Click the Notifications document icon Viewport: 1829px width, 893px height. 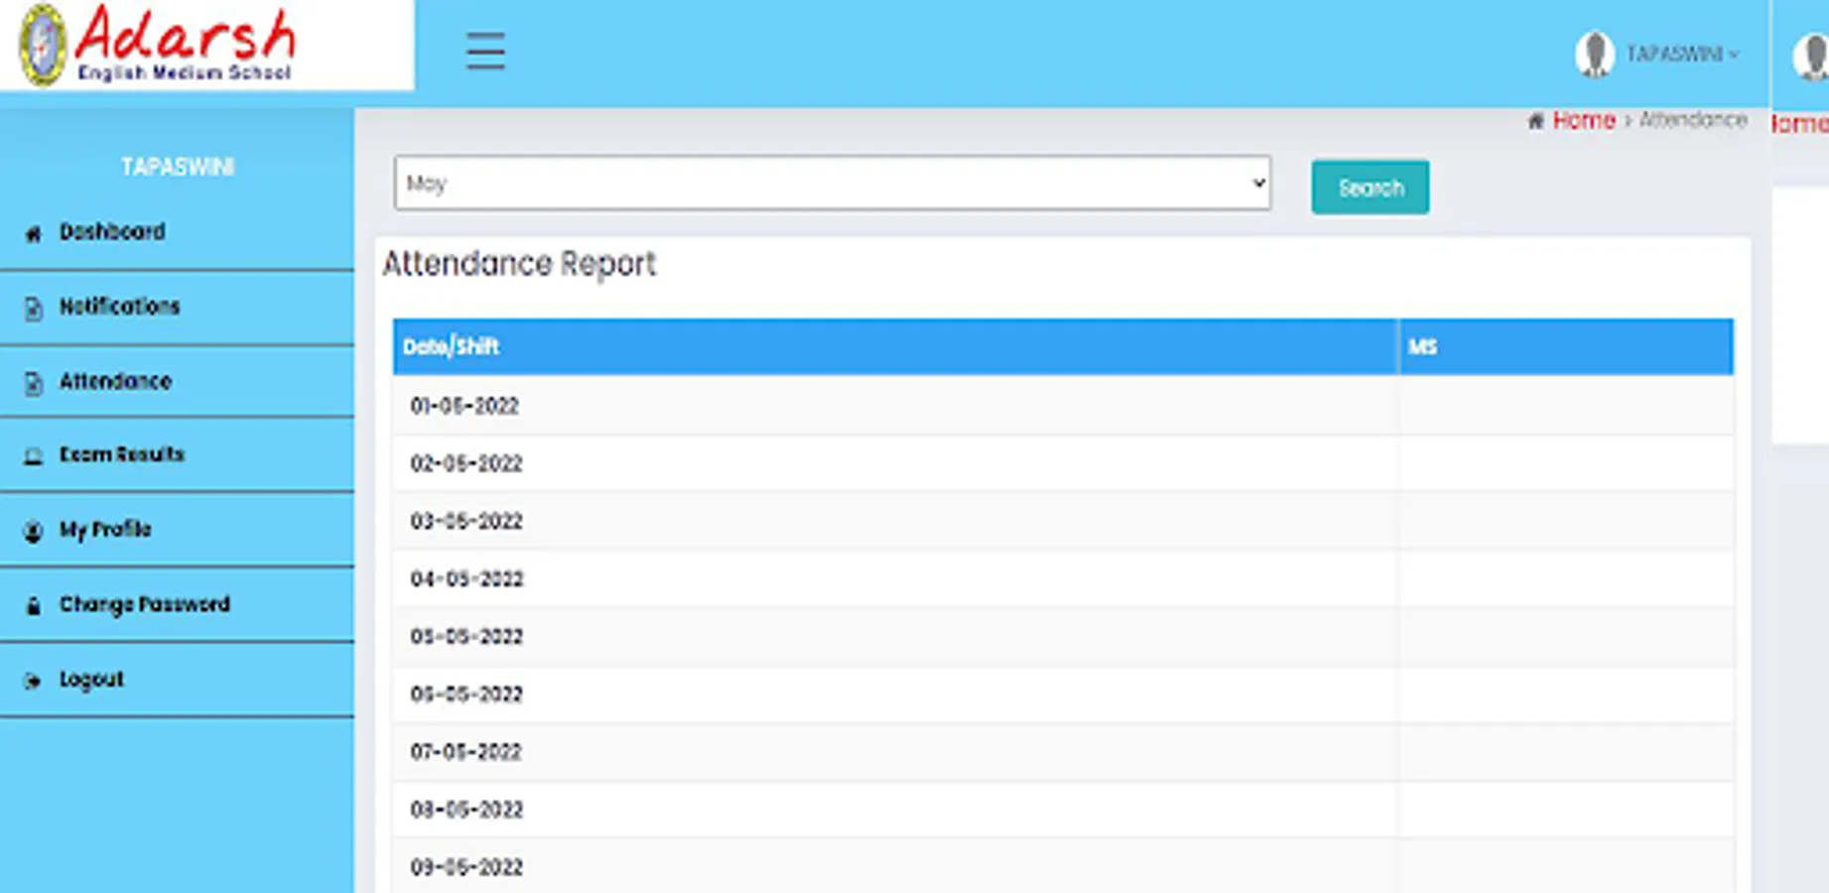33,308
